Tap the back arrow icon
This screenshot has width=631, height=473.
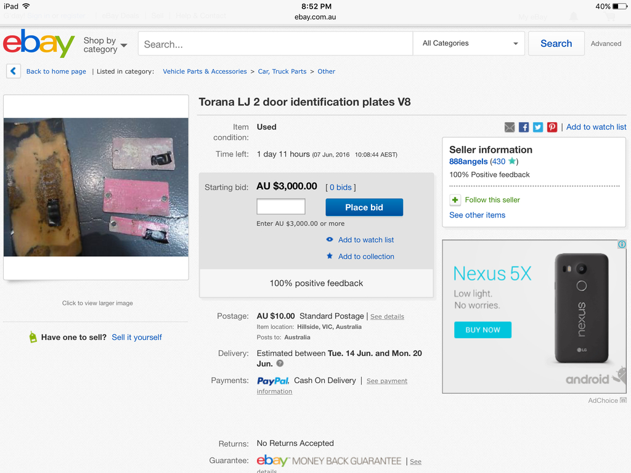pos(14,71)
